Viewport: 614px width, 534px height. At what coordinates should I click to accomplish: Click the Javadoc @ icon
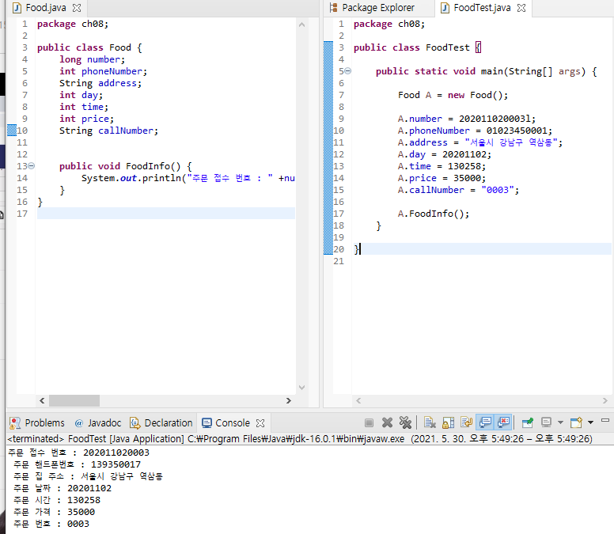(x=79, y=423)
